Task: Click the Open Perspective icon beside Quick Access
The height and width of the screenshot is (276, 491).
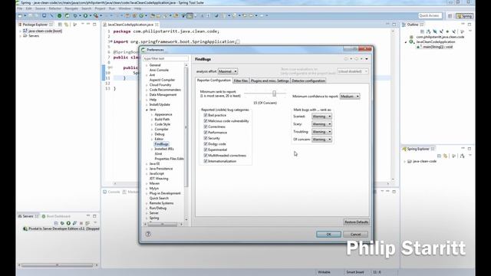Action: pos(450,15)
